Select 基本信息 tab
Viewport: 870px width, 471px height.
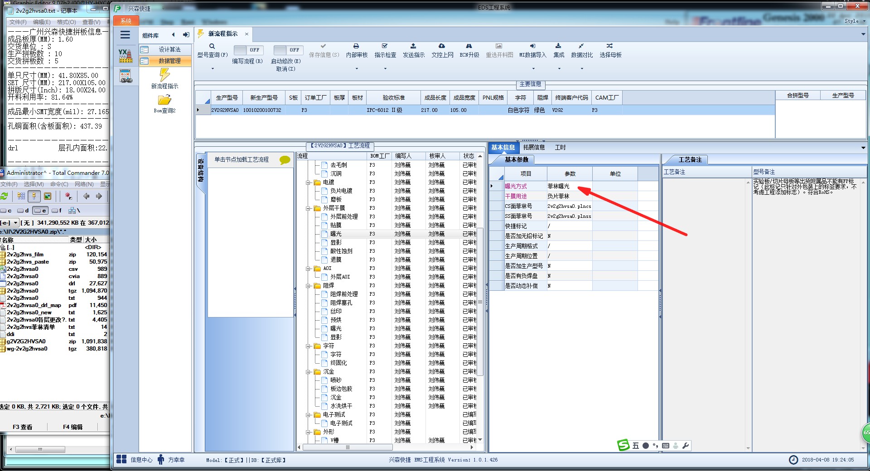point(503,147)
